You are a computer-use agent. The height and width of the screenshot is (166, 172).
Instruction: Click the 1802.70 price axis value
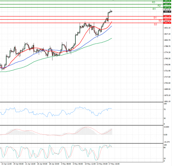coord(167,40)
